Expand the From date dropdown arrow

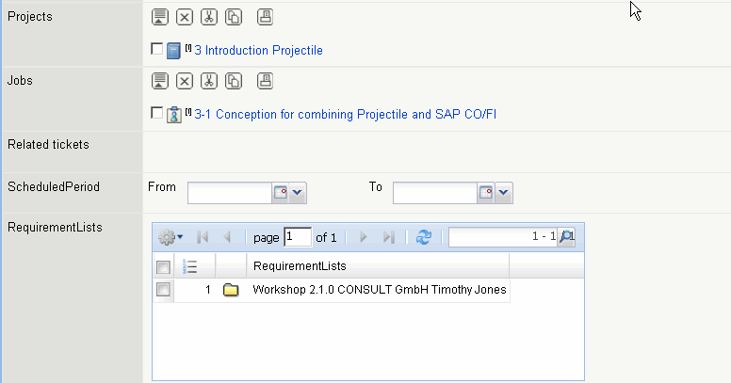[299, 193]
